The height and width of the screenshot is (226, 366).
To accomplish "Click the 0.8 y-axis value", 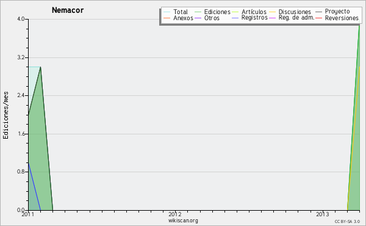I will [x=21, y=172].
